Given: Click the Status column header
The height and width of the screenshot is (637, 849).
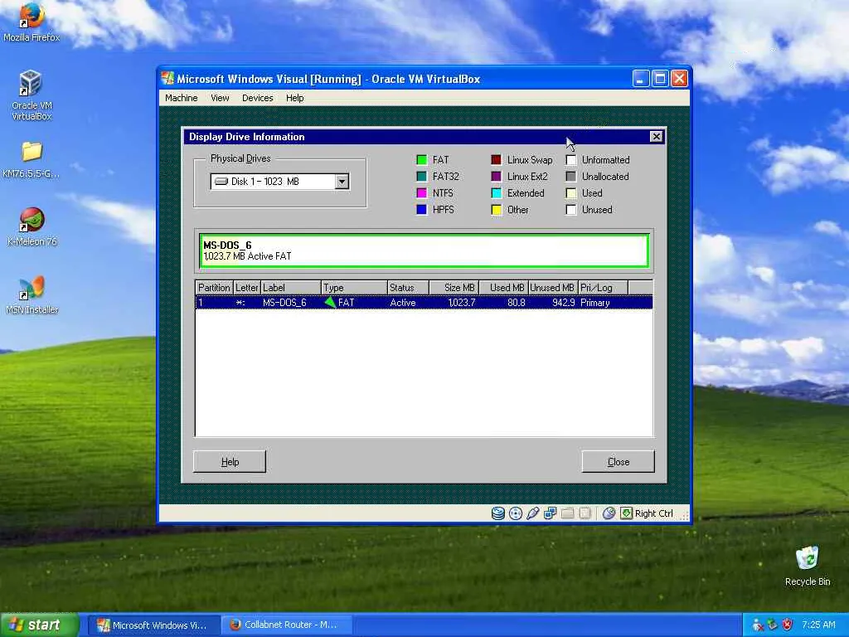Looking at the screenshot, I should tap(408, 288).
